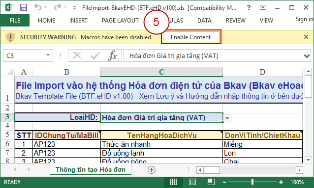The height and width of the screenshot is (188, 314).
Task: Click the Ribbon Display Options icon
Action: pos(263,7)
